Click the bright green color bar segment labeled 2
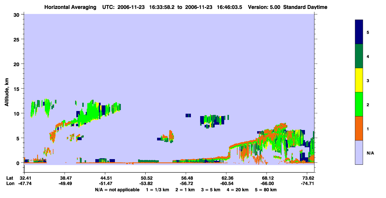Viewport: 386px width, 198px height. [x=359, y=104]
